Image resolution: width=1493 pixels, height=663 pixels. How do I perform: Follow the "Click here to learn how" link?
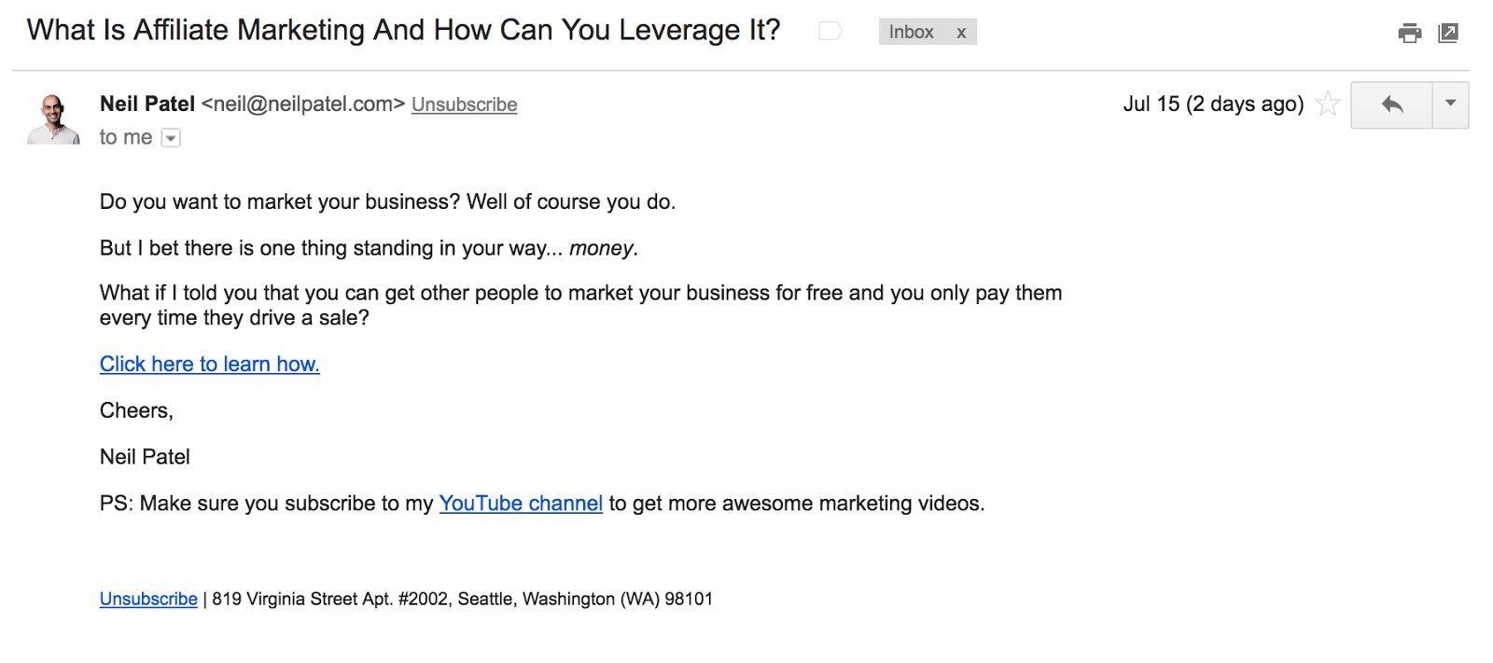pos(210,365)
